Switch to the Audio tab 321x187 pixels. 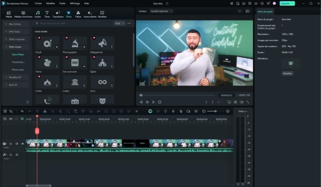[38, 14]
